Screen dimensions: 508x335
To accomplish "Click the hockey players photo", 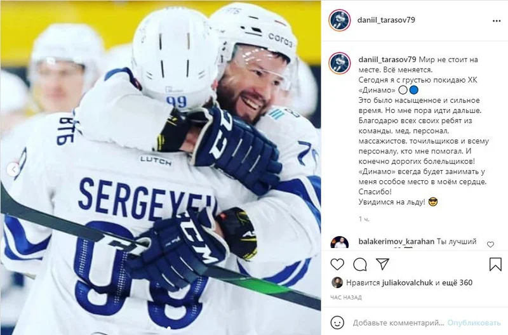I will coord(161,167).
